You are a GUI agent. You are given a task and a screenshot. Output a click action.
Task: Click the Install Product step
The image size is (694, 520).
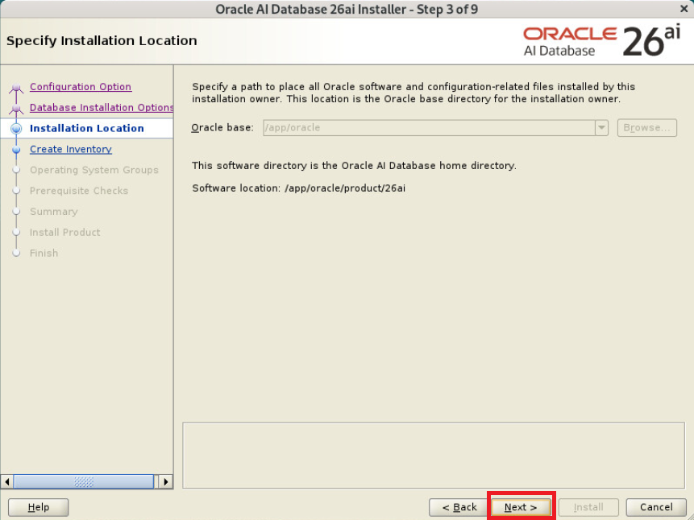(65, 232)
